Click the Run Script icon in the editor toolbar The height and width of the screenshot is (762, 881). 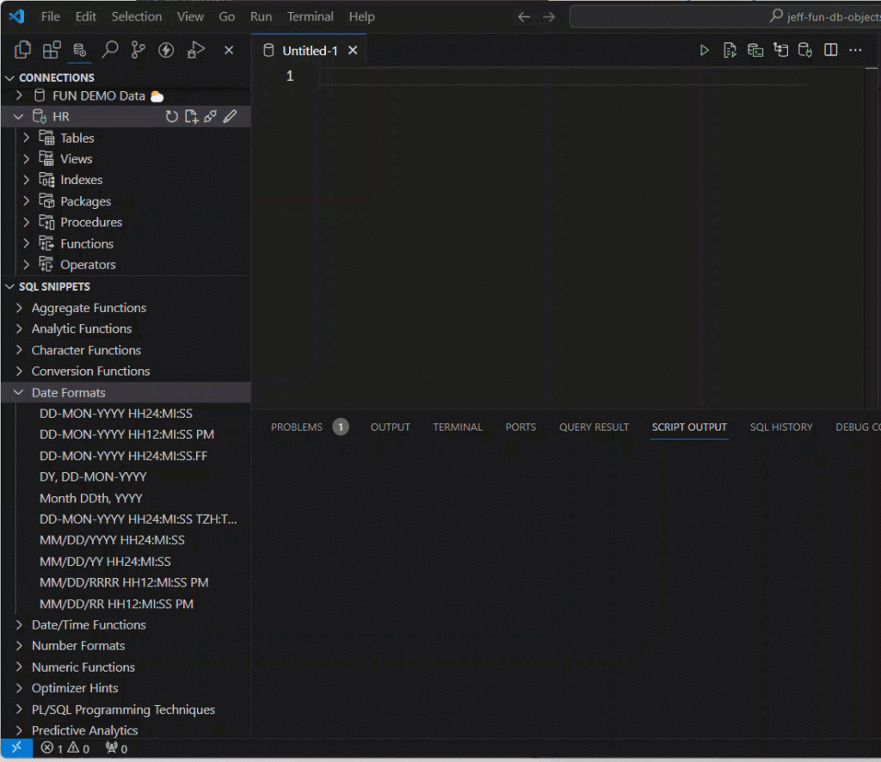point(730,50)
